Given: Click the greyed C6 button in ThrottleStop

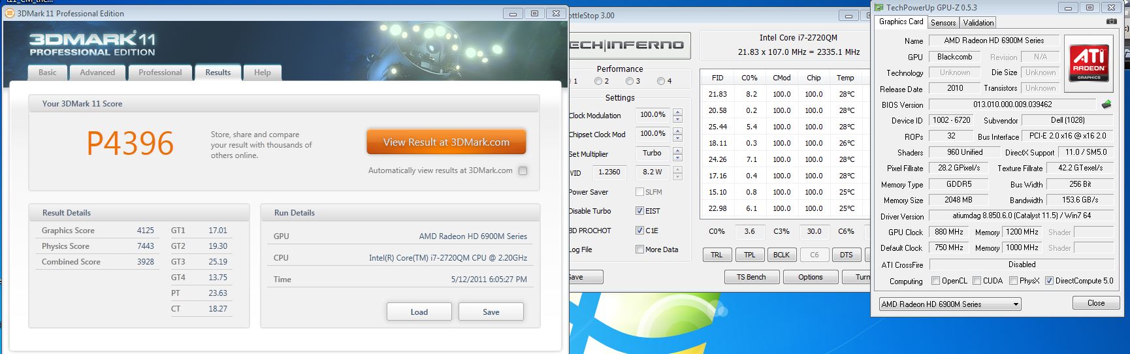Looking at the screenshot, I should point(814,255).
